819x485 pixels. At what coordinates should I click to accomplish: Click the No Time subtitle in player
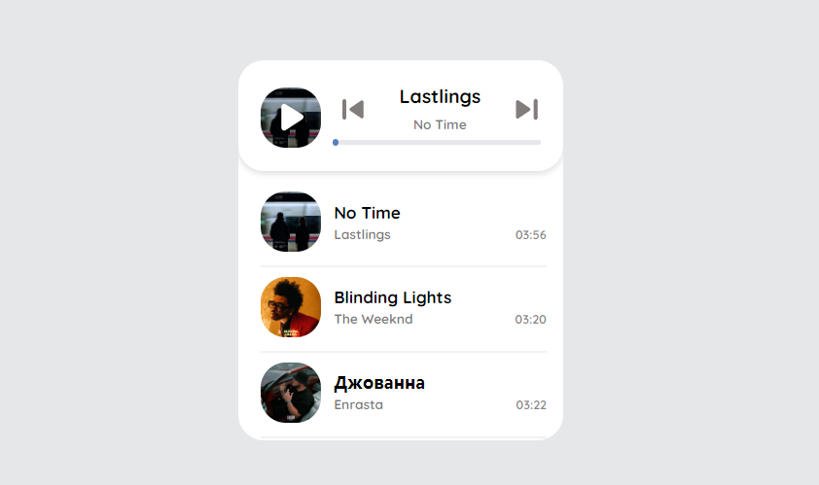[440, 124]
